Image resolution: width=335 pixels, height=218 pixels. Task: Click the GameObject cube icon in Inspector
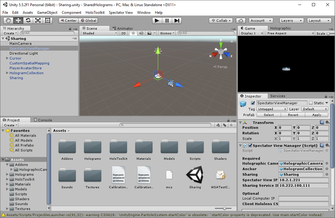tap(243, 104)
